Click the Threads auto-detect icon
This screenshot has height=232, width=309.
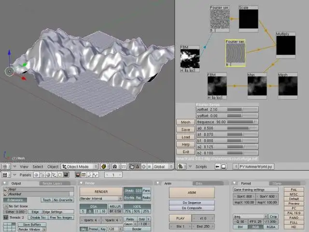tap(6, 217)
